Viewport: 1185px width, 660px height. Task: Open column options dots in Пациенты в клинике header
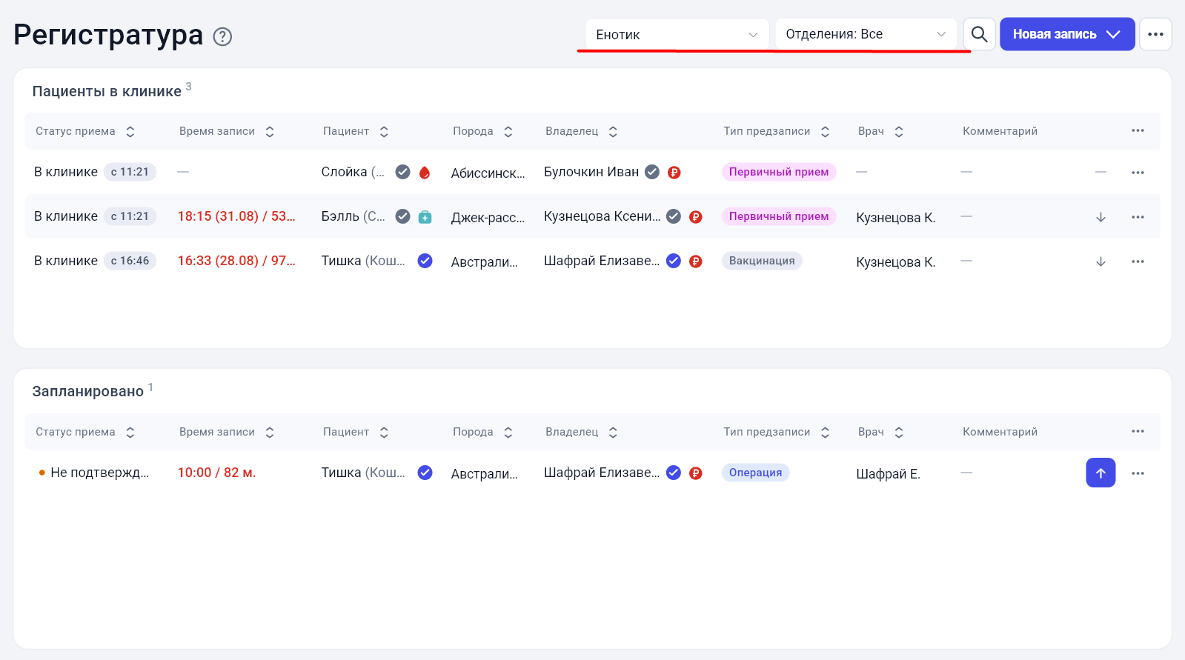1138,130
